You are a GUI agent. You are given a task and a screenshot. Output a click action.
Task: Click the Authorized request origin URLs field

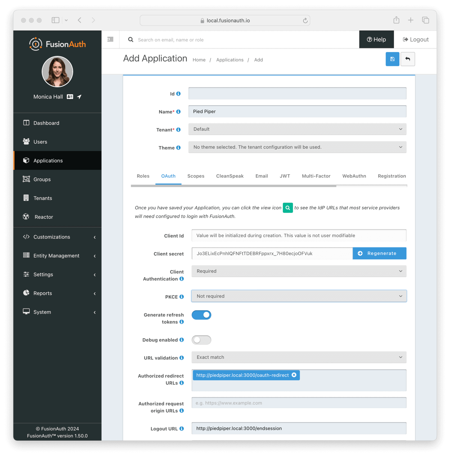point(298,403)
